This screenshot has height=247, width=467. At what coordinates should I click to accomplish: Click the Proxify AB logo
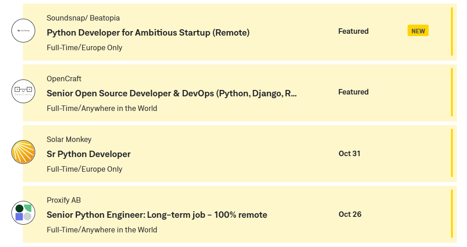pyautogui.click(x=23, y=213)
